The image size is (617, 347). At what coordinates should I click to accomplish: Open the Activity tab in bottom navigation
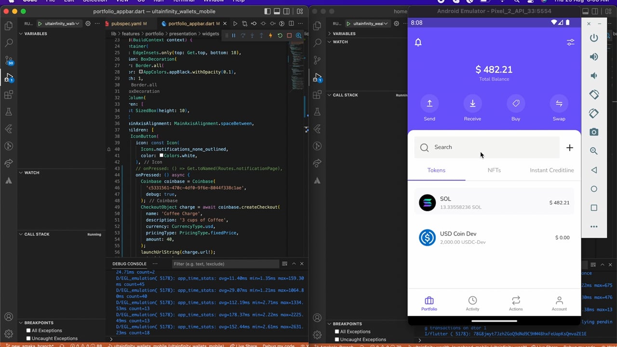coord(472,304)
